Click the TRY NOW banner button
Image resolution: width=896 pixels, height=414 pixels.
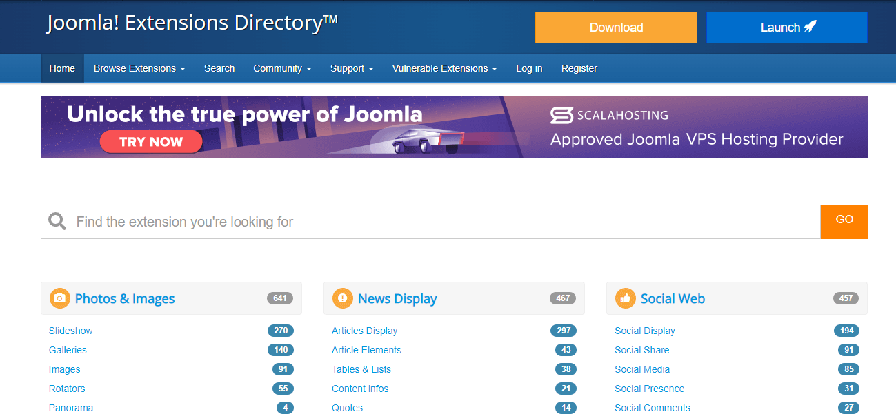pos(151,142)
